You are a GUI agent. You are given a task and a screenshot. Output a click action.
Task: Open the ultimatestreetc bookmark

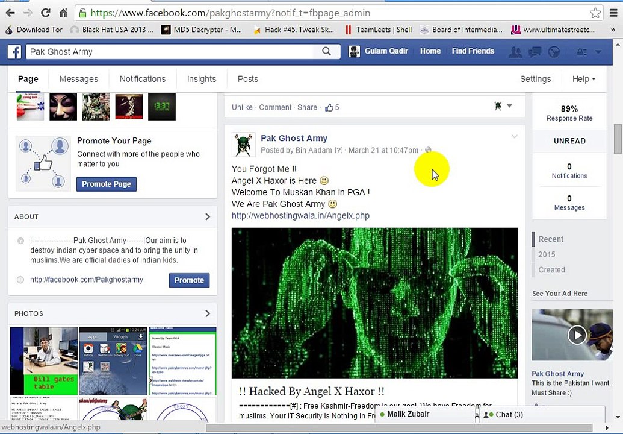[x=553, y=30]
